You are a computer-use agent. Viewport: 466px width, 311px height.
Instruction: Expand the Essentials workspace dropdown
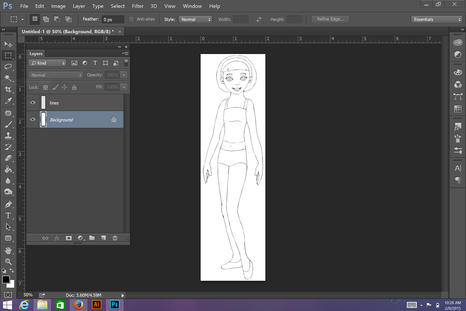click(437, 20)
